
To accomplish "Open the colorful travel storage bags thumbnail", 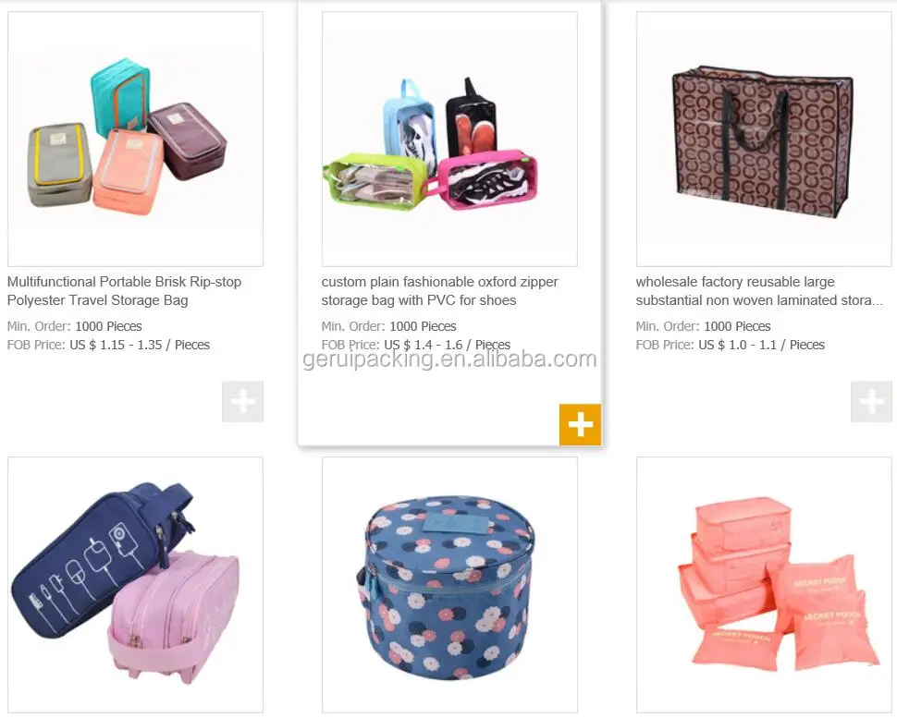I will [x=136, y=139].
